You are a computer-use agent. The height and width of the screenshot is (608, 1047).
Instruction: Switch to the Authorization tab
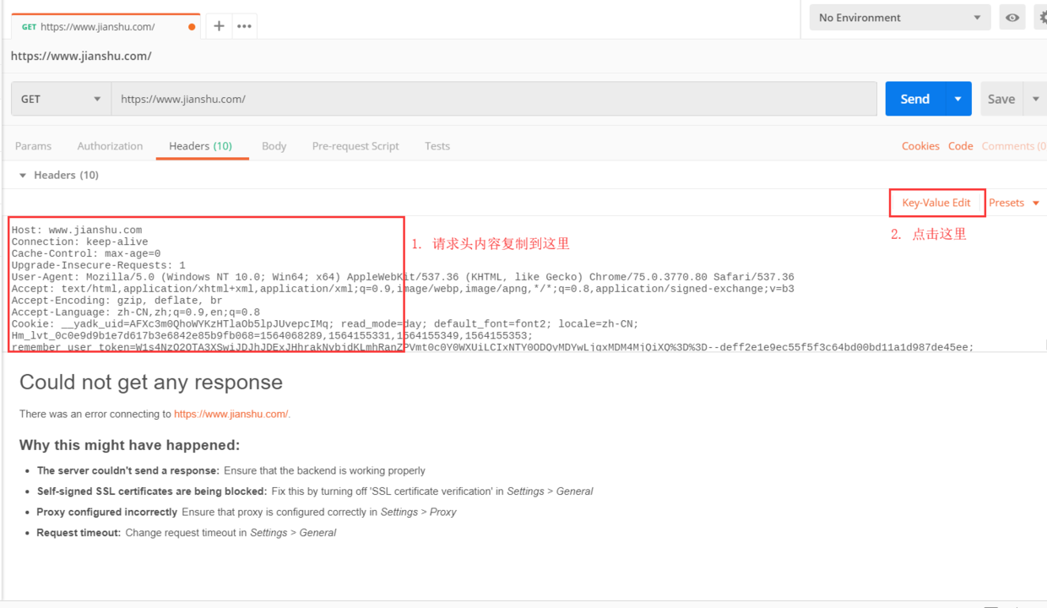click(110, 146)
